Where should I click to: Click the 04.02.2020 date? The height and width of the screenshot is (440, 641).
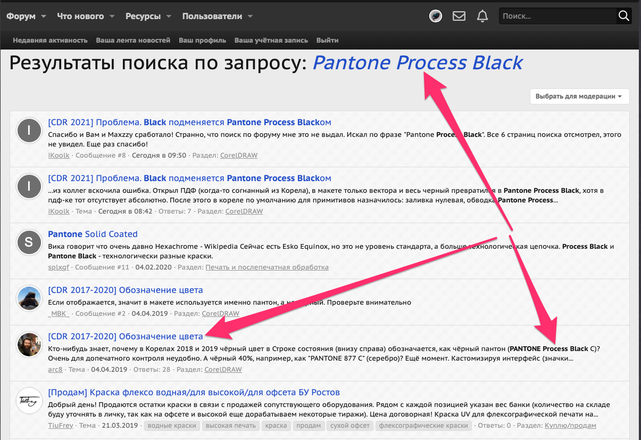153,267
